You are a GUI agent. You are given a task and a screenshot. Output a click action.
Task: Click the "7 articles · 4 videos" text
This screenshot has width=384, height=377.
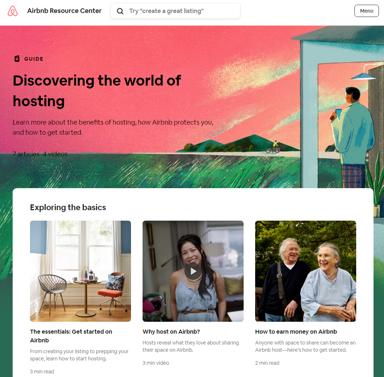[x=40, y=154]
